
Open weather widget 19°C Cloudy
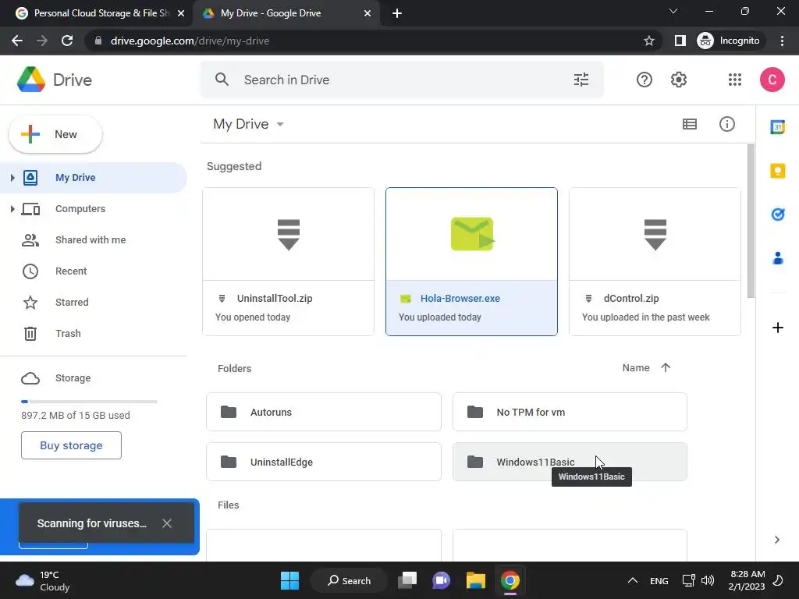click(43, 580)
